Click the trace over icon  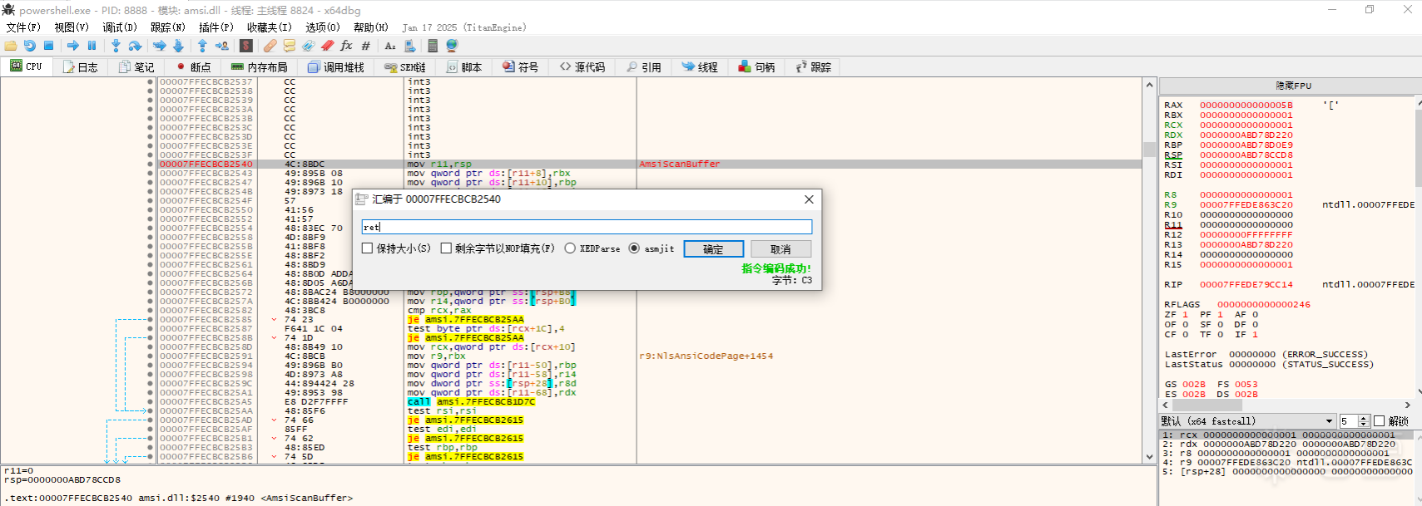(x=178, y=46)
